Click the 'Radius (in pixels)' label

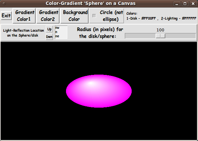click(x=100, y=33)
